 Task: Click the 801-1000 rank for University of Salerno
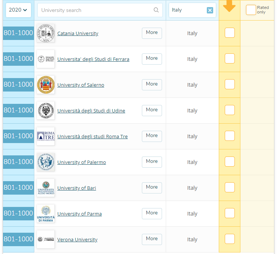pos(18,85)
